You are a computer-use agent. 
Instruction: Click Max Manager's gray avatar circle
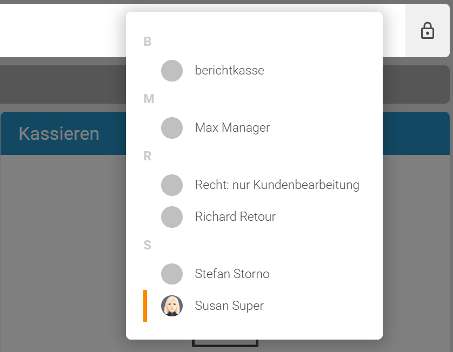pos(172,128)
